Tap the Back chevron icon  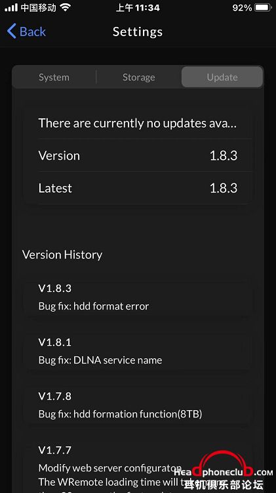[x=11, y=31]
